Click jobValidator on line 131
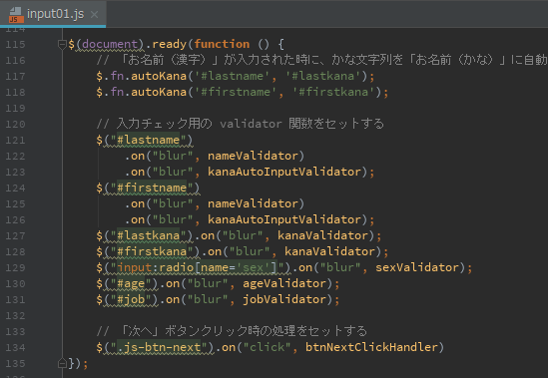The height and width of the screenshot is (378, 548). click(x=284, y=299)
